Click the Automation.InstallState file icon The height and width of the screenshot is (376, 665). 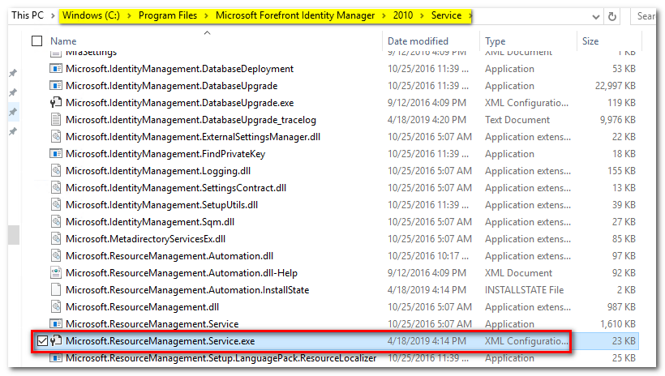[56, 290]
